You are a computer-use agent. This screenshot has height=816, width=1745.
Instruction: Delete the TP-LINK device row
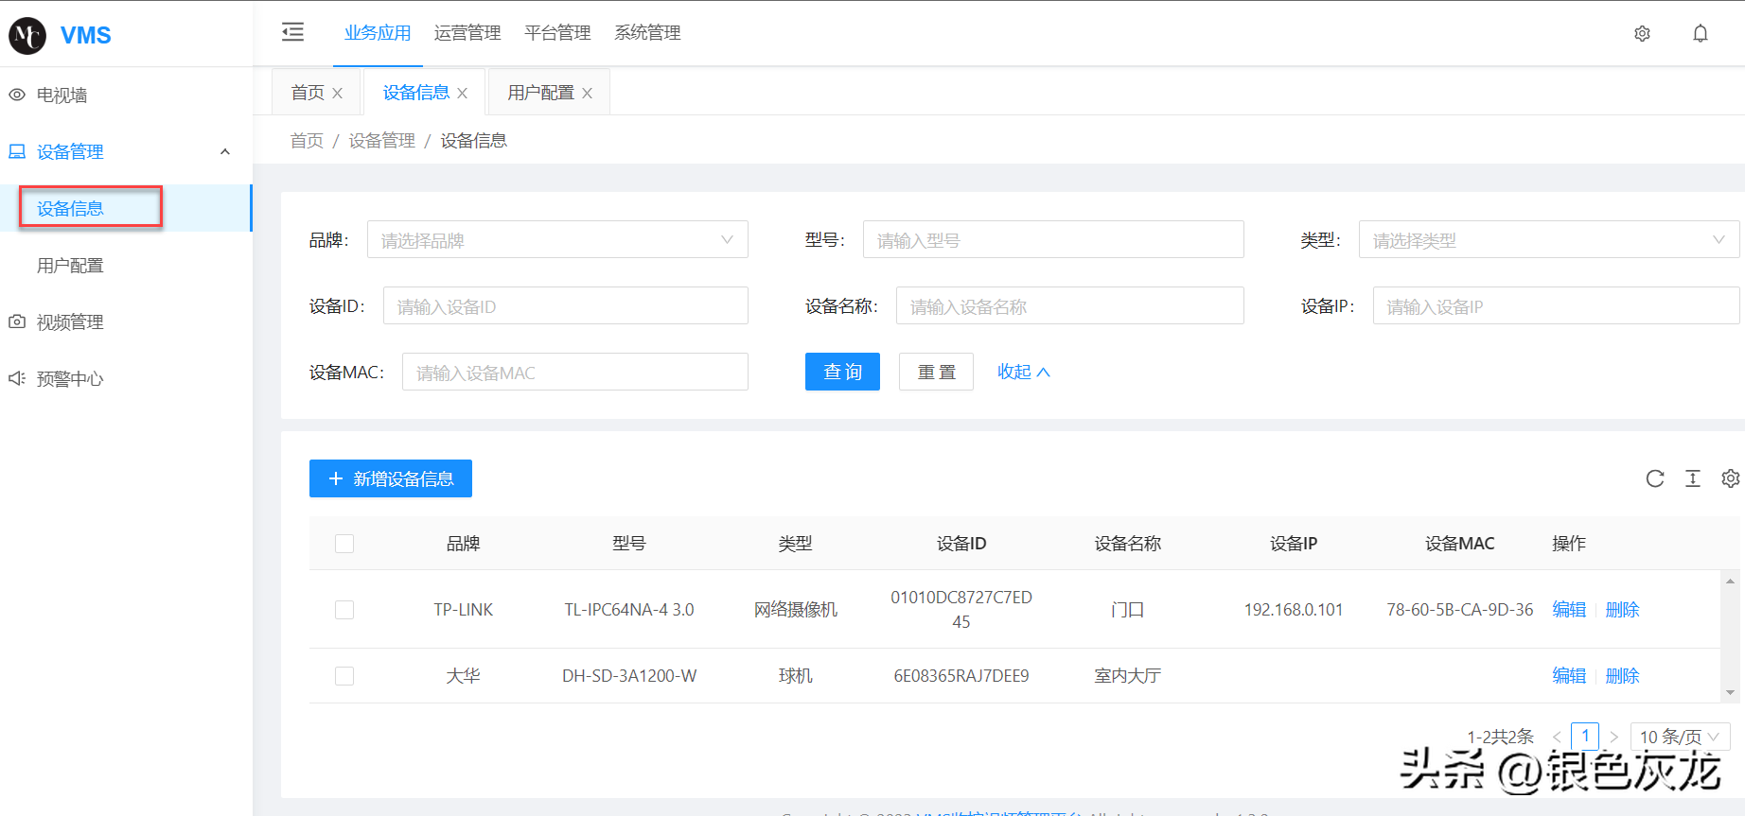click(1622, 610)
